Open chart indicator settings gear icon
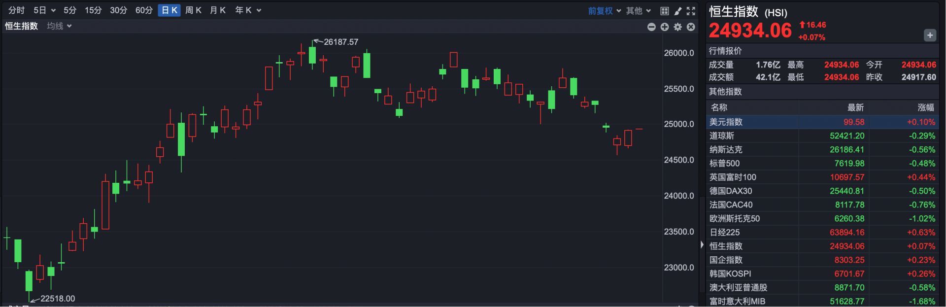This screenshot has height=307, width=946. pos(678,27)
